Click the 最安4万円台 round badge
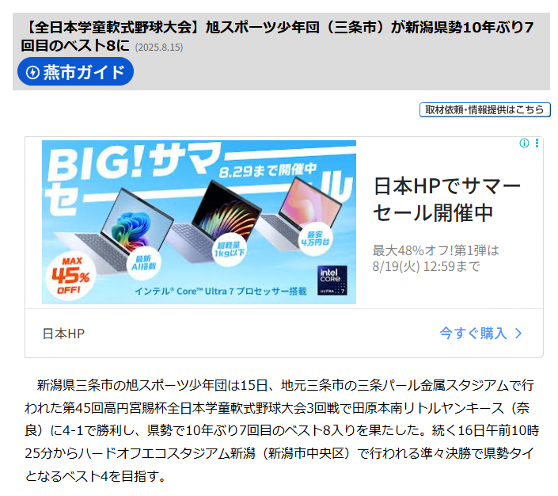This screenshot has width=558, height=496. point(315,238)
